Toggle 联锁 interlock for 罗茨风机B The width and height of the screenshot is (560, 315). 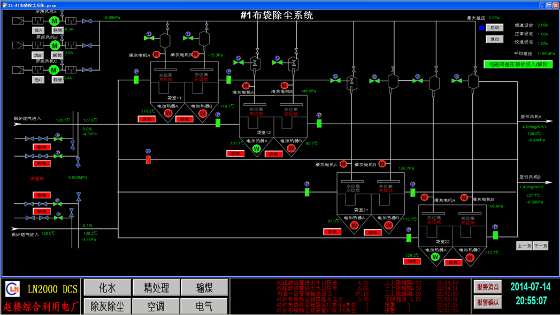click(57, 56)
